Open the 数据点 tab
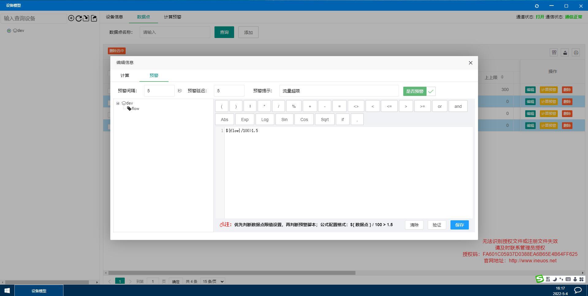Screen dimensions: 588x296 (x=143, y=17)
